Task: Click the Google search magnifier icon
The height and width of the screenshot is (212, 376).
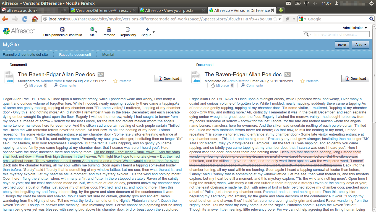Action: coord(372,19)
